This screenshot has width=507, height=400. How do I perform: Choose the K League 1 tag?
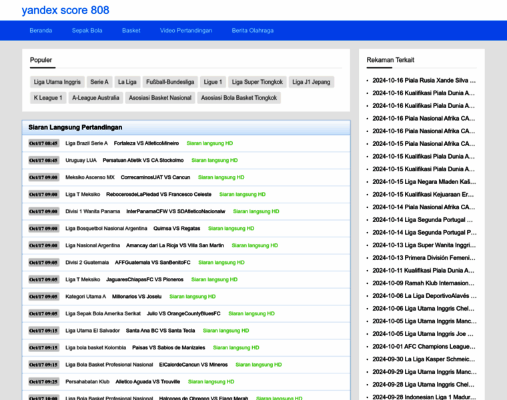48,98
